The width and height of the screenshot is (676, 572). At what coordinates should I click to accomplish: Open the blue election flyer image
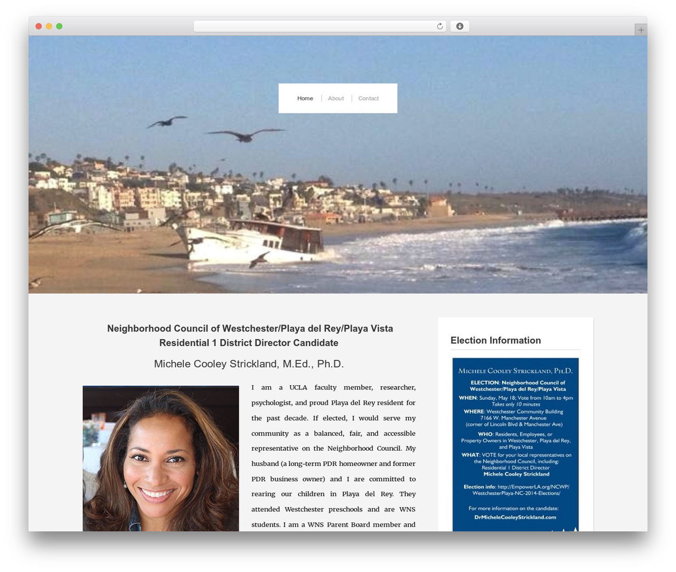[x=515, y=444]
